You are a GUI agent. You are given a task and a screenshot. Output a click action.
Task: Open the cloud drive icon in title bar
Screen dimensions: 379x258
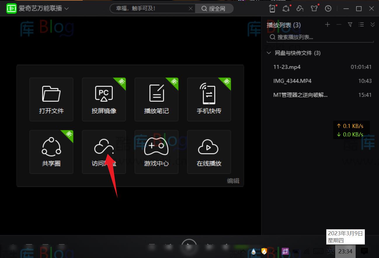coord(300,8)
